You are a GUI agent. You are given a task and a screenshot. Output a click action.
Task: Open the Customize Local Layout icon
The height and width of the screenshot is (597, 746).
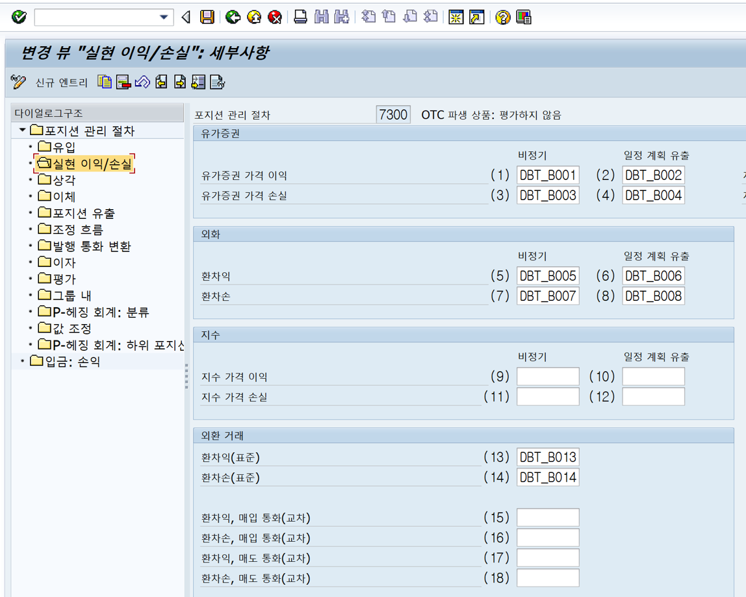523,18
